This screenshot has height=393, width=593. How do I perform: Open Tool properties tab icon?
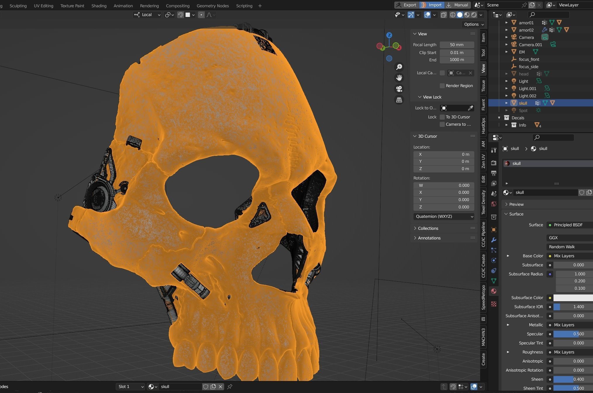[494, 150]
